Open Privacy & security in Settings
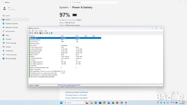This screenshot has width=187, height=105. click(x=15, y=55)
